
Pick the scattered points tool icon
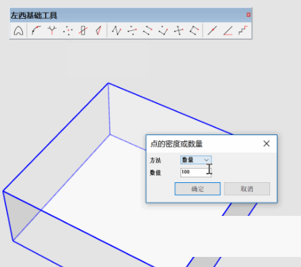[x=67, y=30]
